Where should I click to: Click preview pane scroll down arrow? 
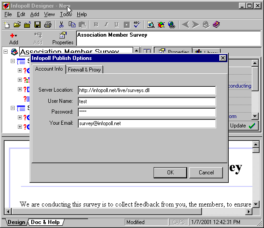pyautogui.click(x=256, y=205)
